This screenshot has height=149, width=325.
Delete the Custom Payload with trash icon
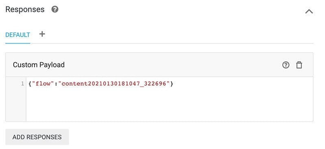(299, 65)
